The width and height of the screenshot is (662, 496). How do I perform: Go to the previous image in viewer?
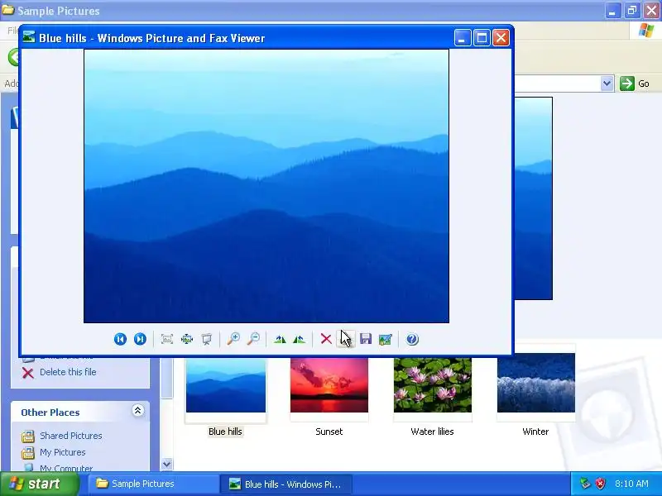[x=120, y=339]
